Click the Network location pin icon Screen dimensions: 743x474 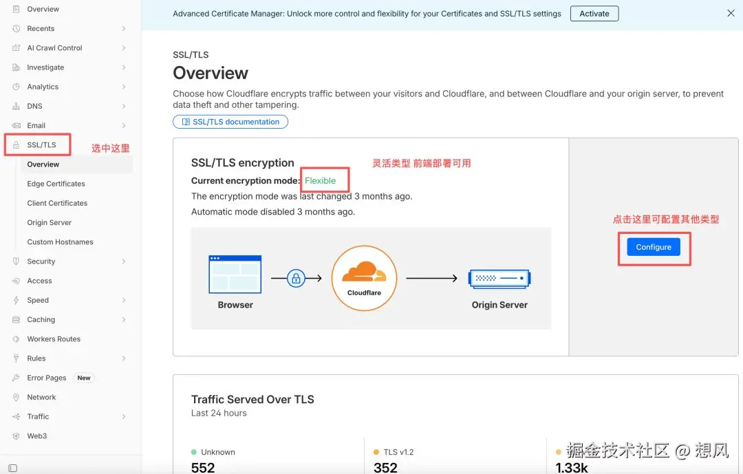(16, 397)
